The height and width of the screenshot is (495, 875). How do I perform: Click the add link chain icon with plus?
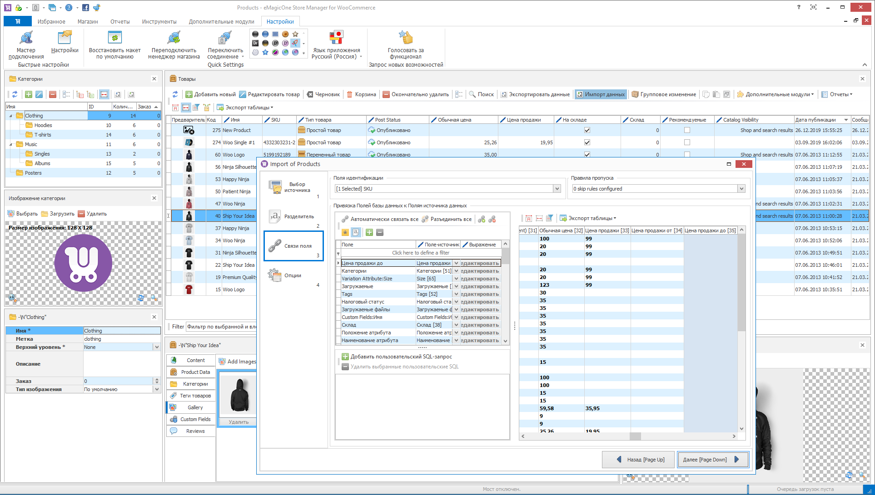pyautogui.click(x=482, y=219)
